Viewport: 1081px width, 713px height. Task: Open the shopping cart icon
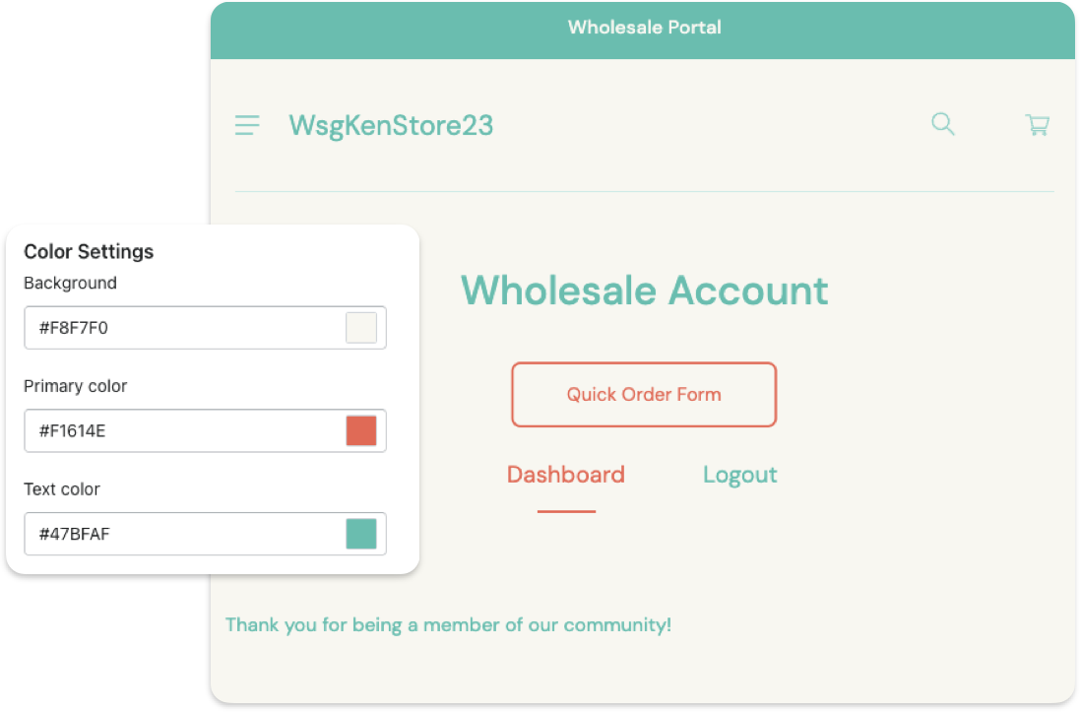click(x=1038, y=125)
